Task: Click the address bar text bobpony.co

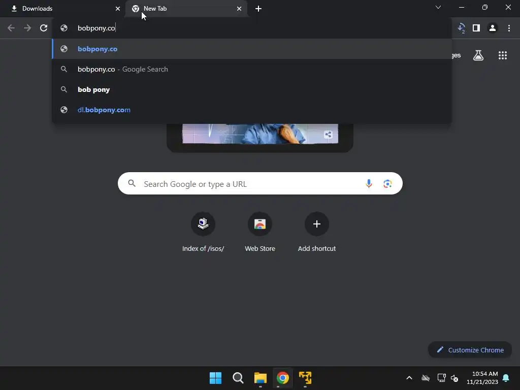Action: pyautogui.click(x=96, y=28)
